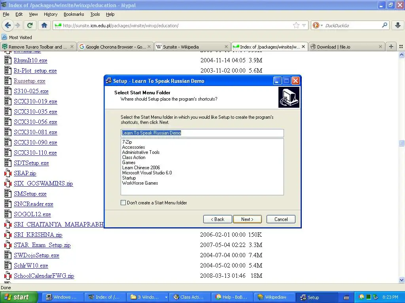Open the File menu
Image resolution: width=405 pixels, height=303 pixels.
6,14
